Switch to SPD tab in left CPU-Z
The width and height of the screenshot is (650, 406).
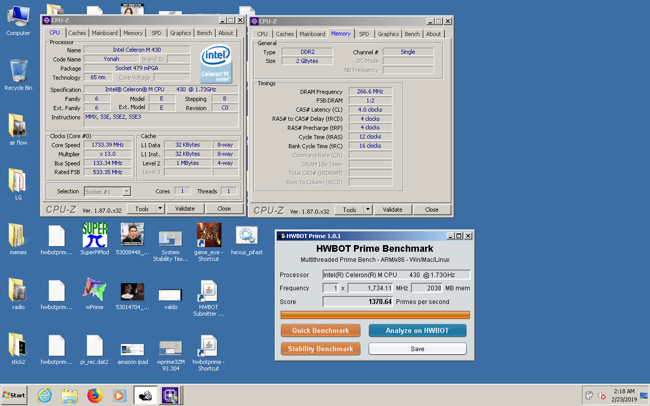[x=156, y=33]
